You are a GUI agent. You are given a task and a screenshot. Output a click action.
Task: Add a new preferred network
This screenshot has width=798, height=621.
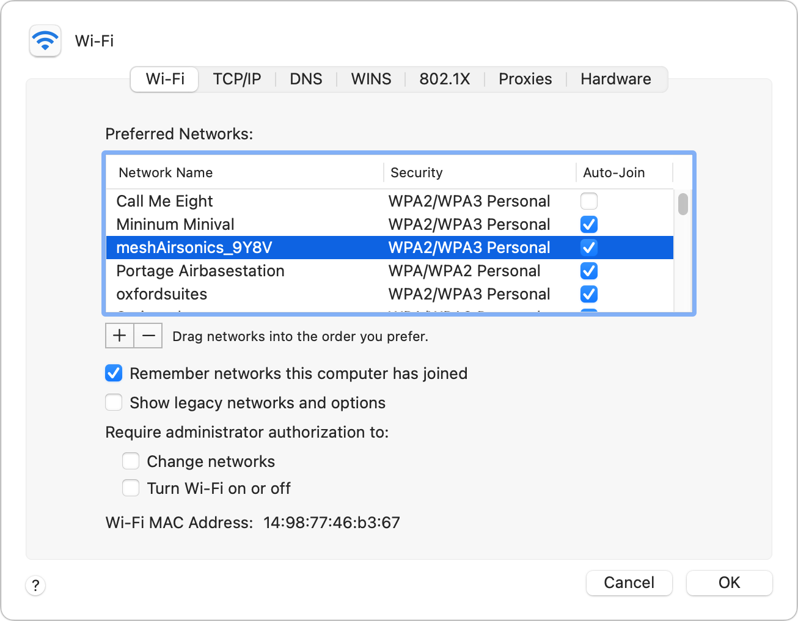point(120,335)
